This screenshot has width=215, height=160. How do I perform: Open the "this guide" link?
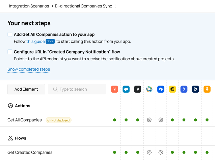pyautogui.click(x=35, y=42)
